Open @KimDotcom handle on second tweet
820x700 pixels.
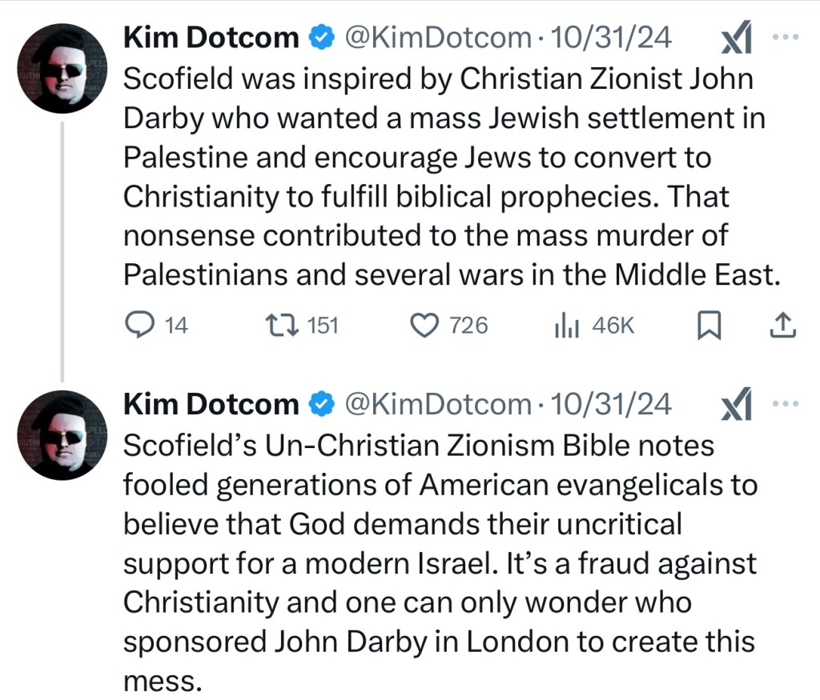point(437,405)
